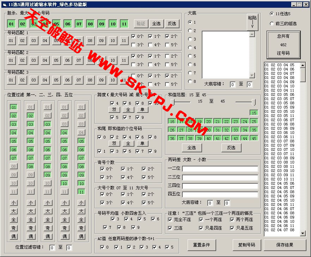Toggle sum value 45 green button
The width and height of the screenshot is (311, 257).
(x=254, y=139)
